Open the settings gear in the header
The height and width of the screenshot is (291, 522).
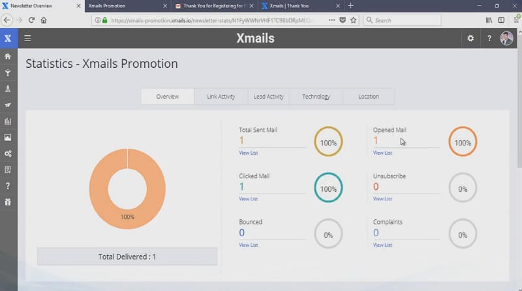[x=470, y=38]
